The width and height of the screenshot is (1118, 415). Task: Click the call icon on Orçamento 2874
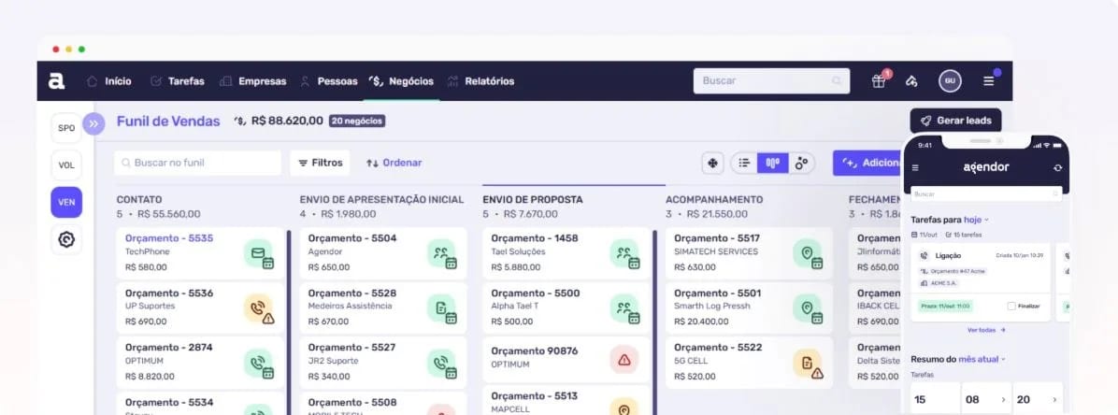258,364
